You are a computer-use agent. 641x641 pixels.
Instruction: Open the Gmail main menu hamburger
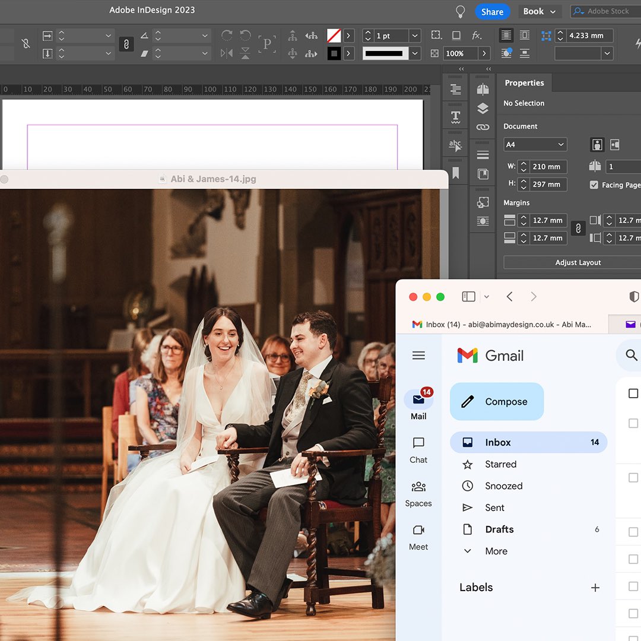tap(418, 356)
